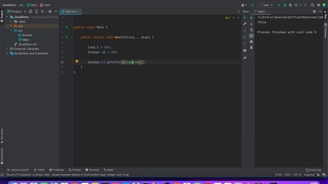Run with coverage icon in the toolbar
The image size is (328, 184).
(291, 5)
